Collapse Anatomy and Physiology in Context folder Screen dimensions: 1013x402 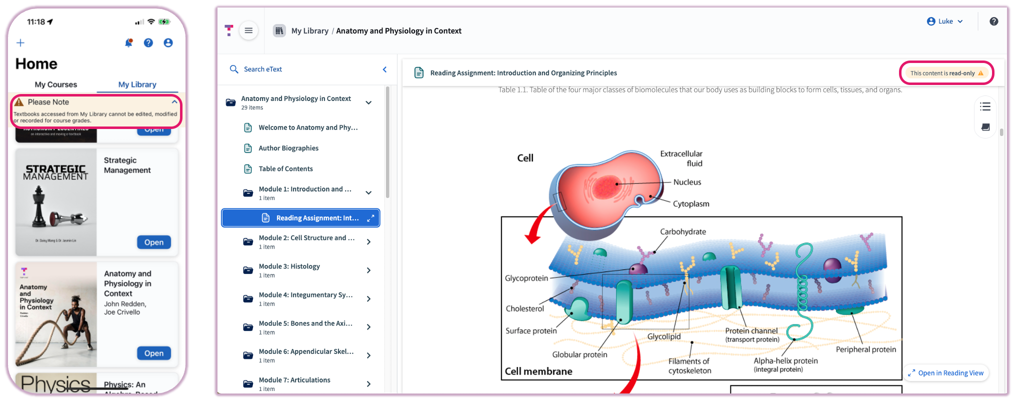coord(368,102)
